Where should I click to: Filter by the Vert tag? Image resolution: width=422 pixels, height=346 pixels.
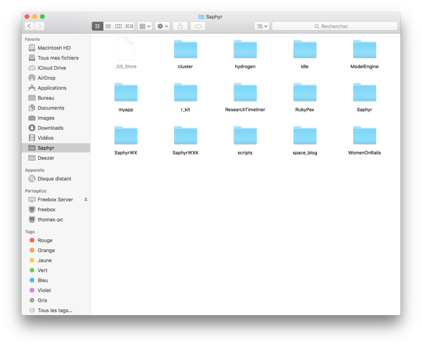coord(56,270)
